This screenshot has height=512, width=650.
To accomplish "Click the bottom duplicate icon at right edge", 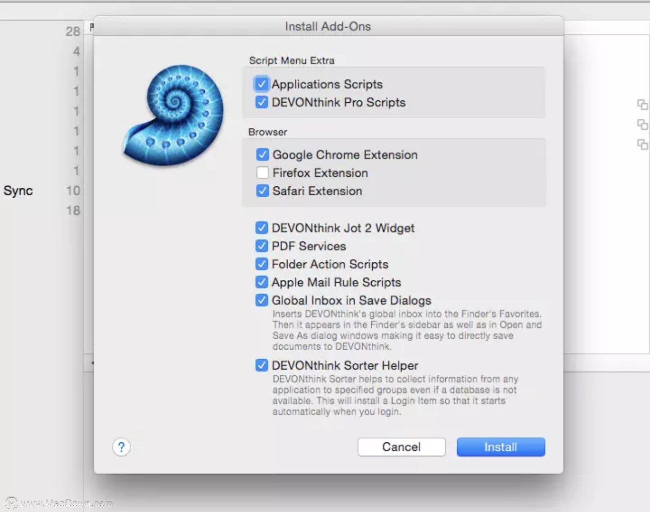I will click(642, 144).
